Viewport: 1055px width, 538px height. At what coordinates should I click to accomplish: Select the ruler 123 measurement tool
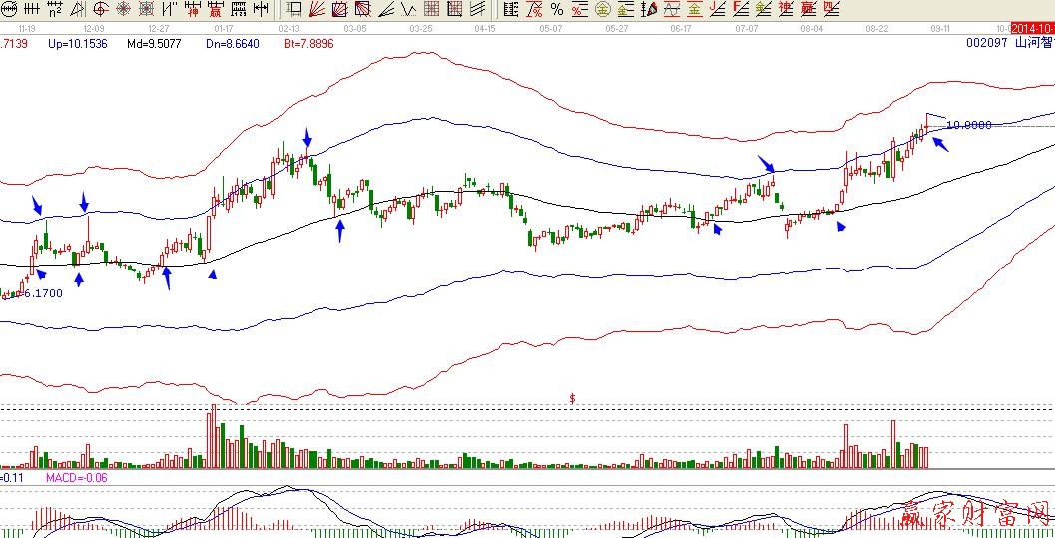coord(238,9)
